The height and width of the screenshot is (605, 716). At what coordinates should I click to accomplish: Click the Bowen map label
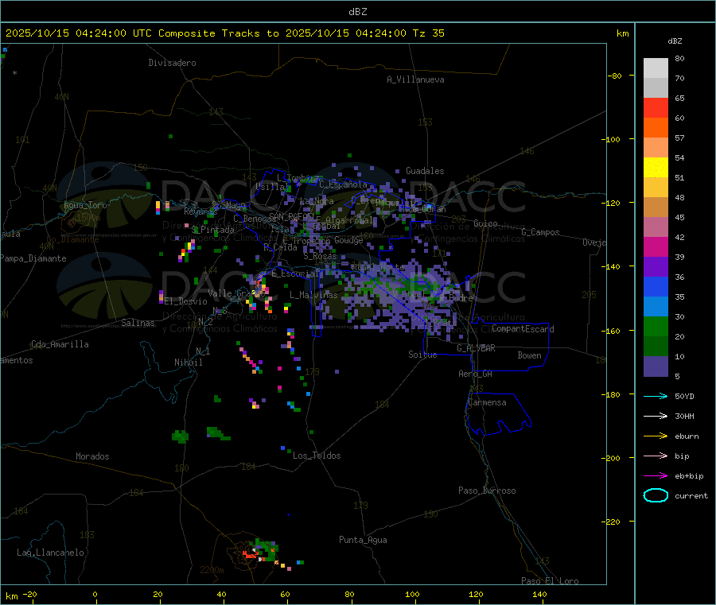pos(529,355)
